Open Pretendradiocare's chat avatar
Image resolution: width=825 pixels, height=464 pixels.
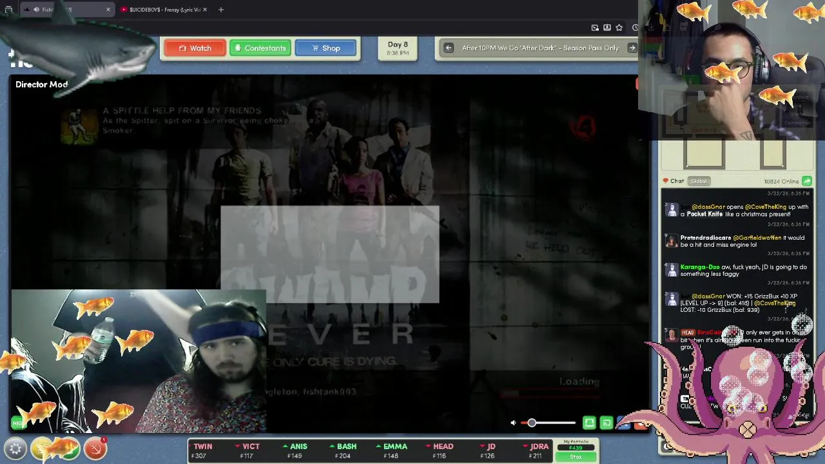pos(672,241)
